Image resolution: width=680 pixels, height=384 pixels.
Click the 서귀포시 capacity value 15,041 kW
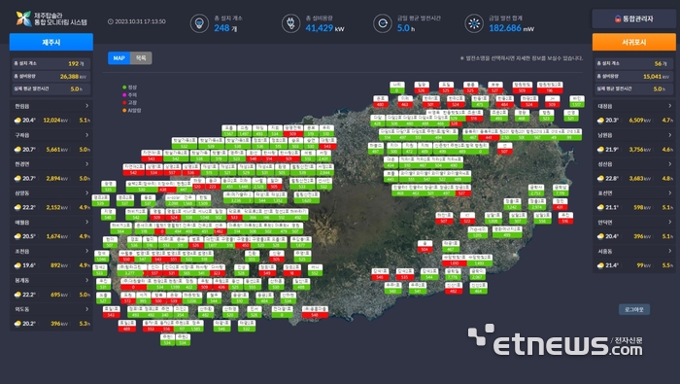tap(656, 77)
